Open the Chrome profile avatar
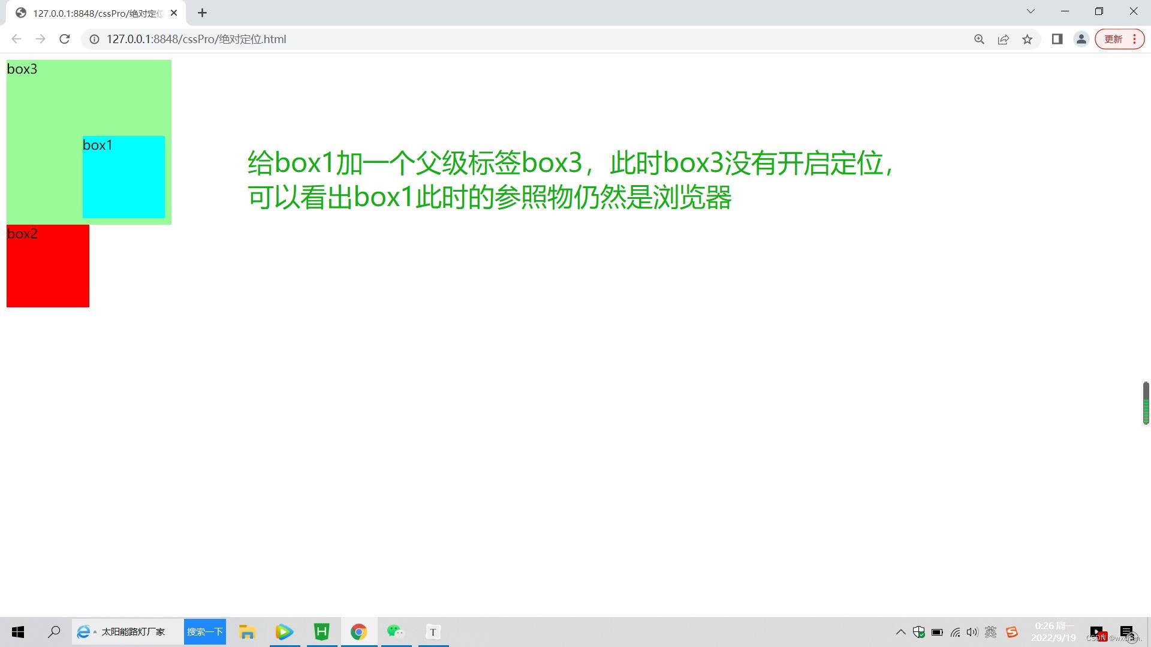 [1081, 39]
